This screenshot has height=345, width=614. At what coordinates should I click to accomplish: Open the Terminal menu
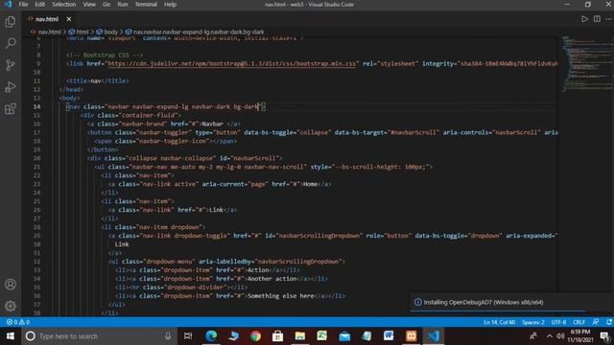(146, 4)
